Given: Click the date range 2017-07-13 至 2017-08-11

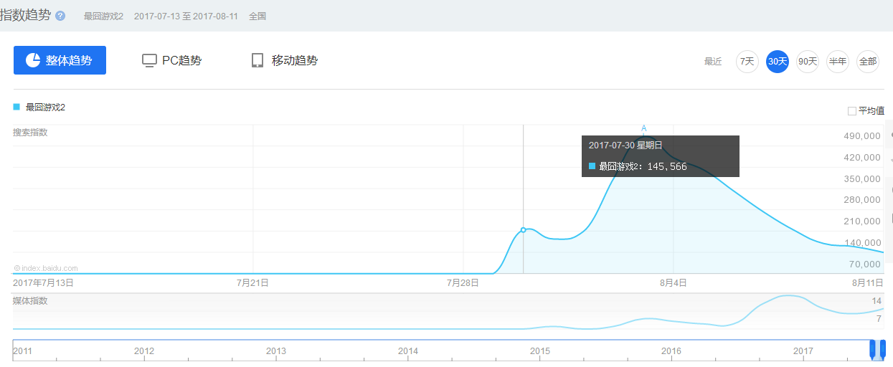Looking at the screenshot, I should click(186, 16).
